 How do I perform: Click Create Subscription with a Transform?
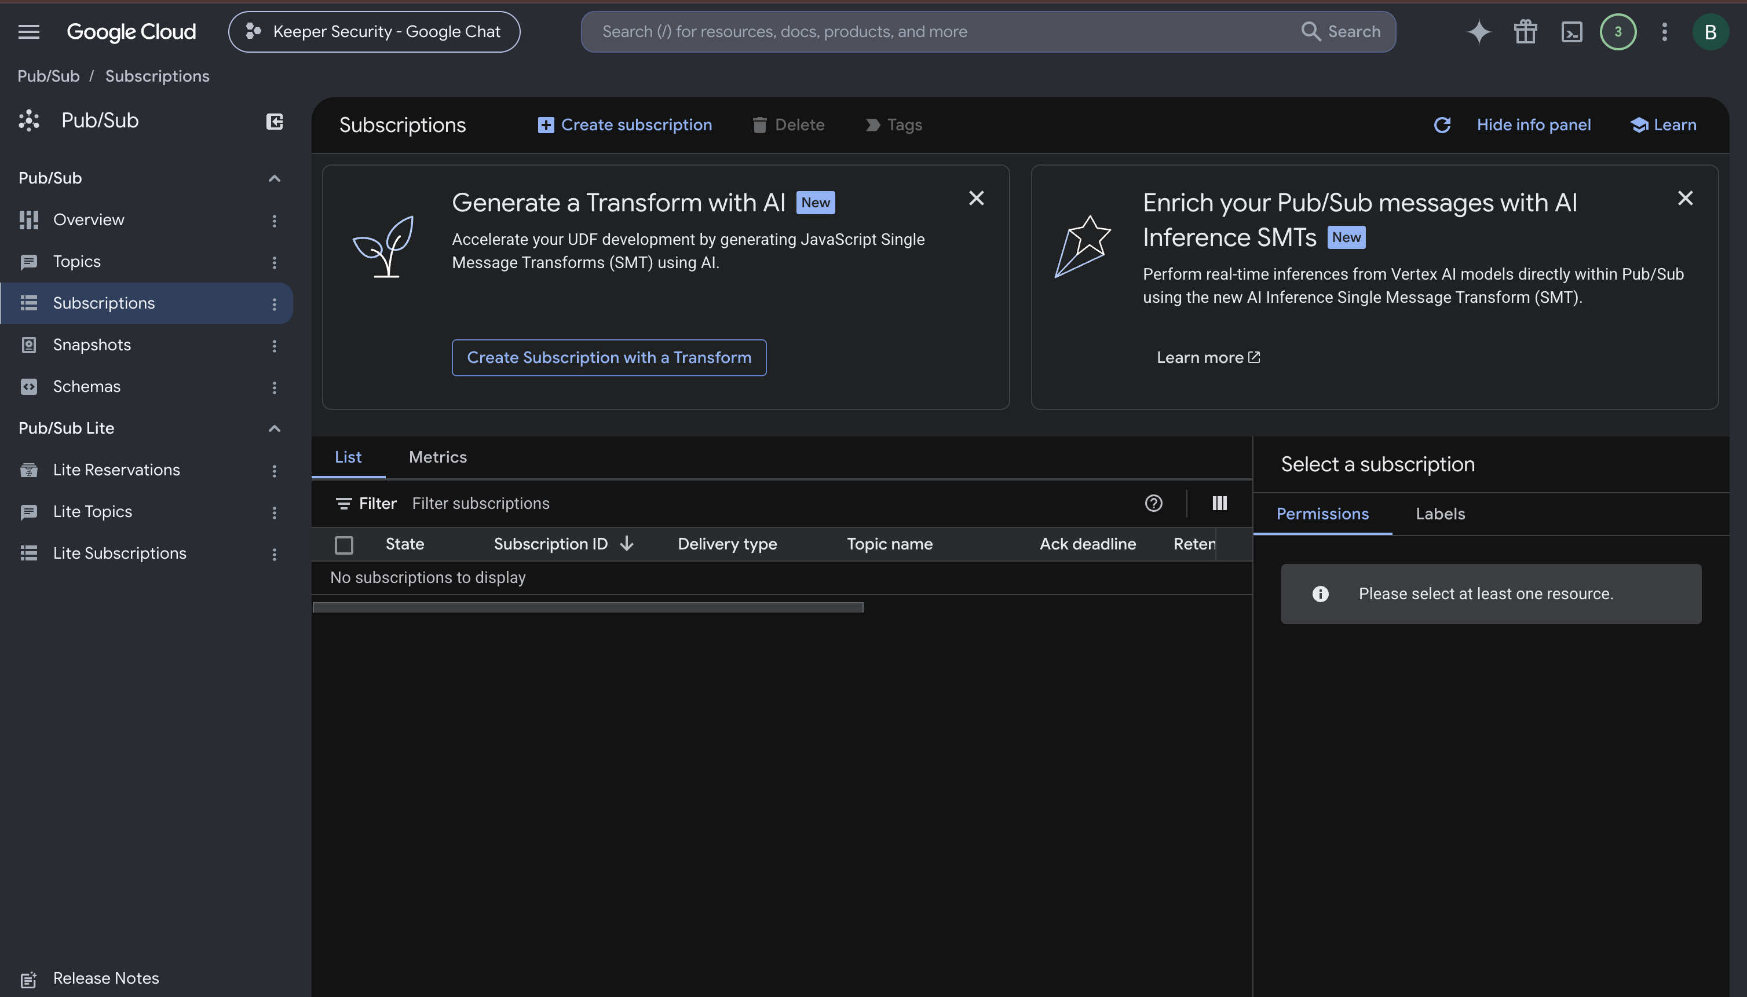[x=609, y=357]
